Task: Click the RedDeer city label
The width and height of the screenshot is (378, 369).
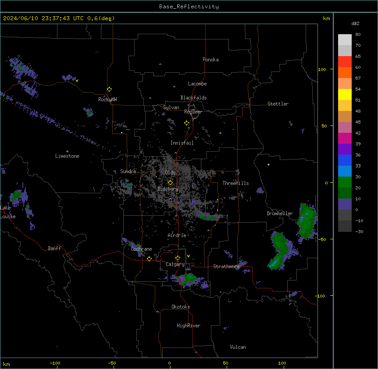Action: point(193,112)
